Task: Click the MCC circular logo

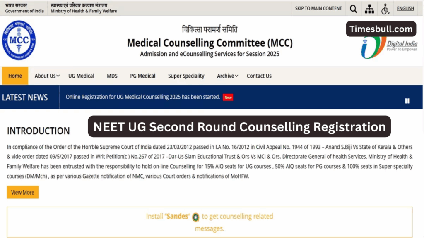Action: pos(19,41)
